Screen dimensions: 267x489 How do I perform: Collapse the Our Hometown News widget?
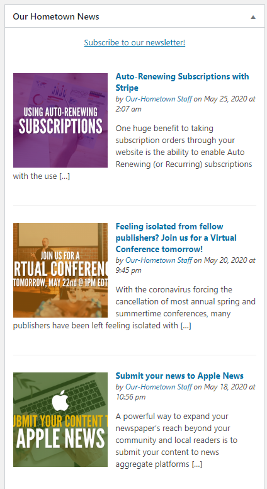253,17
